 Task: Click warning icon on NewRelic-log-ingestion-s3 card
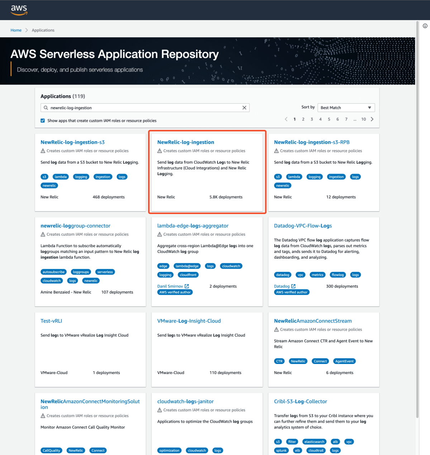click(43, 151)
